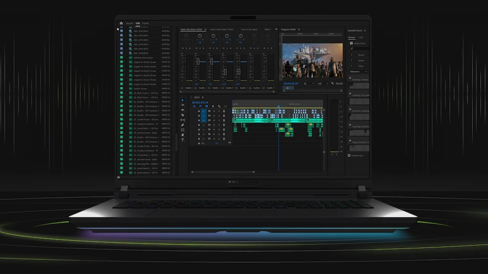Select the Rectangle tool
The width and height of the screenshot is (488, 274).
183,130
